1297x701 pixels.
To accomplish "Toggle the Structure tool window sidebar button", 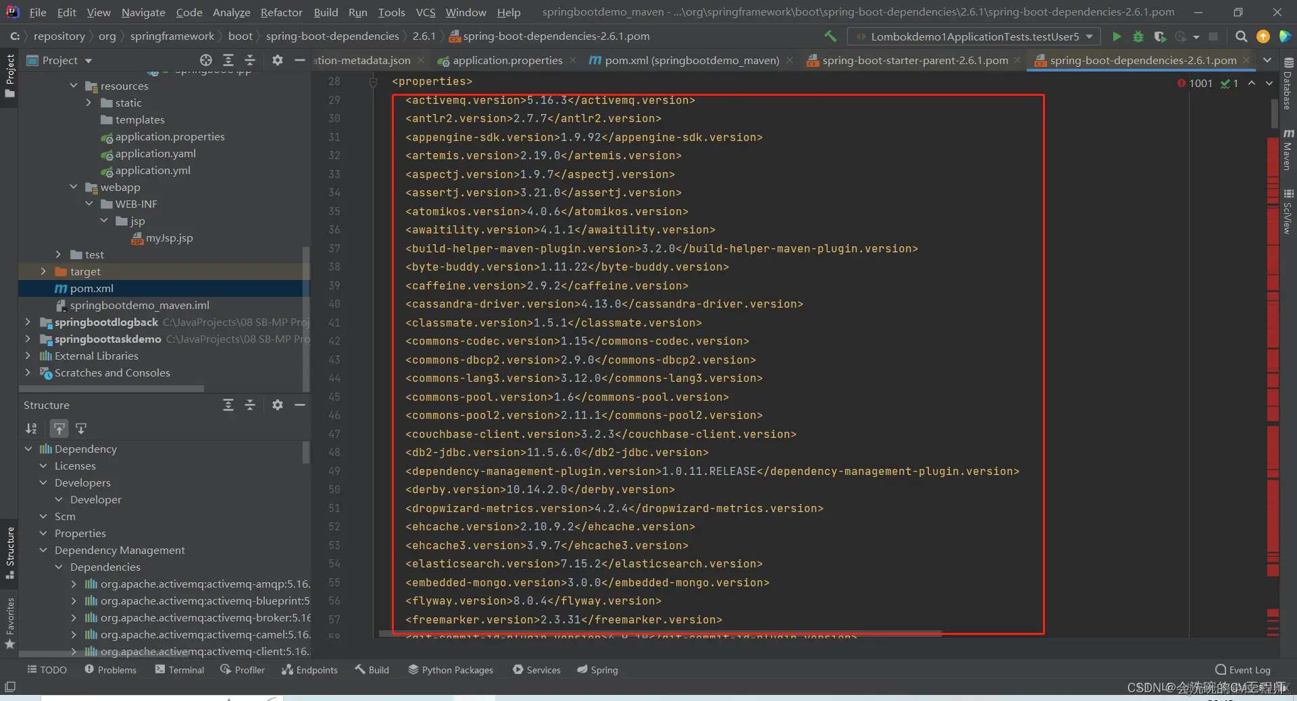I will coord(9,552).
